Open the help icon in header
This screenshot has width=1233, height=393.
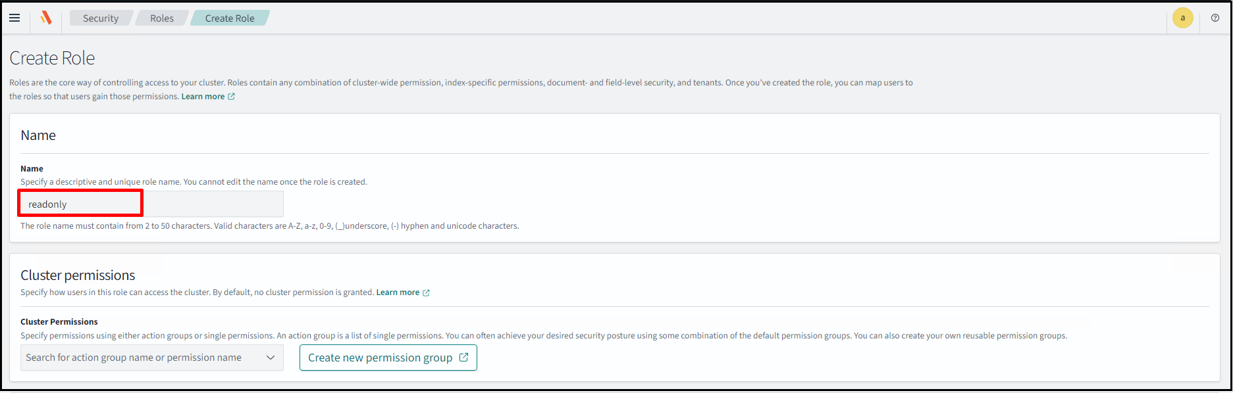pos(1215,18)
